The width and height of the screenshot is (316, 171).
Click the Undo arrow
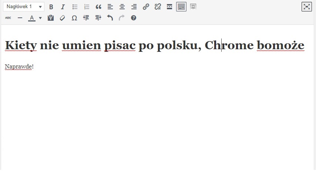(x=110, y=18)
